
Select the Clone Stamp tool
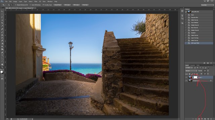pos(2,35)
